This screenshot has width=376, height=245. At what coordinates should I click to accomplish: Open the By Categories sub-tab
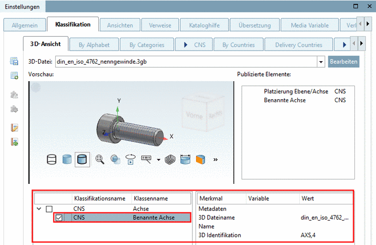pyautogui.click(x=147, y=45)
